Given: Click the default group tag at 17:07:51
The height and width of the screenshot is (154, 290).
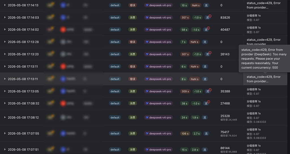Looking at the screenshot, I should [115, 149].
